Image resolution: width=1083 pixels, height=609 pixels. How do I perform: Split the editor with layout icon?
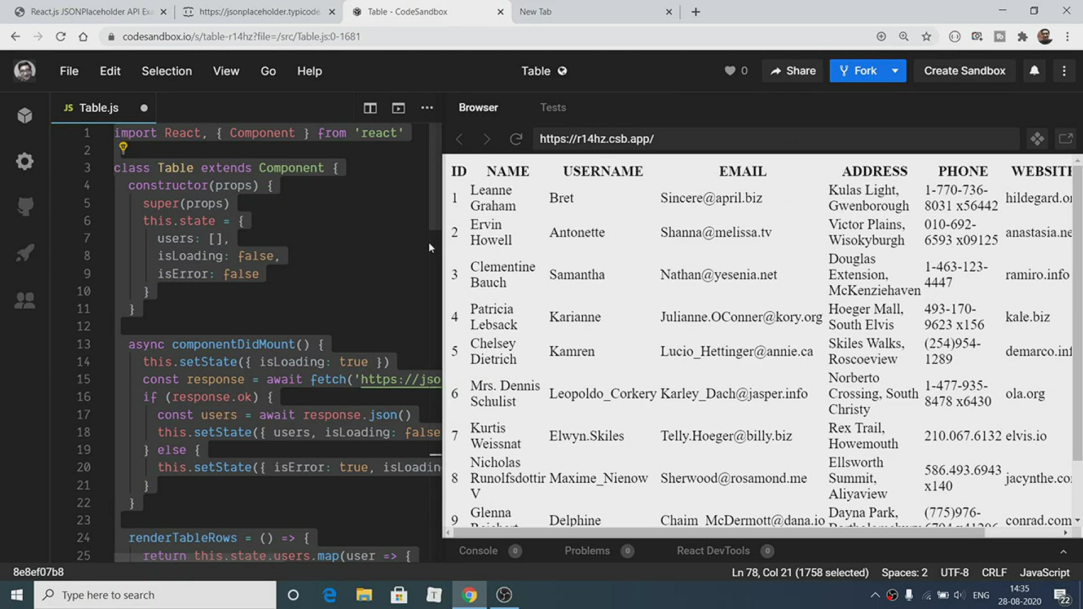[370, 108]
